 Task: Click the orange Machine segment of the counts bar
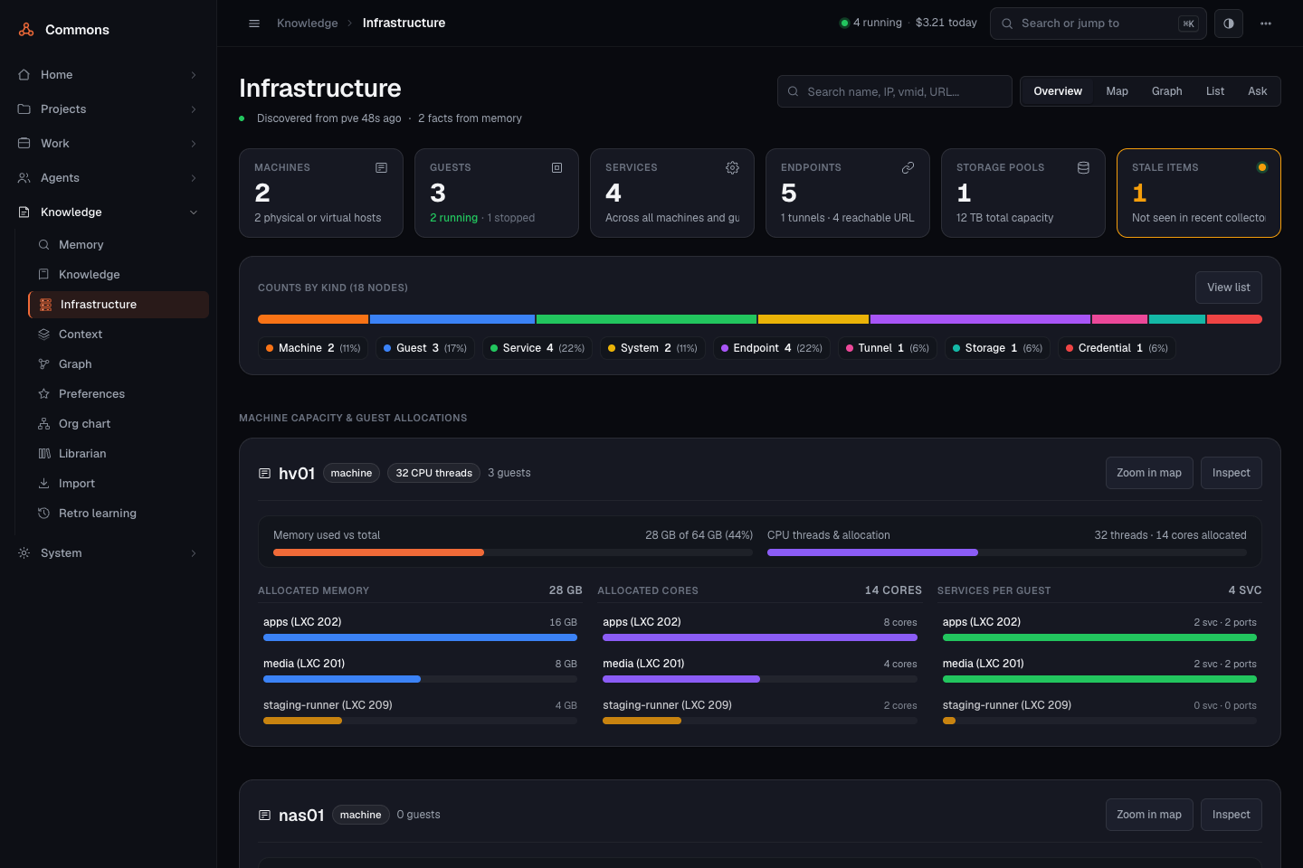313,319
